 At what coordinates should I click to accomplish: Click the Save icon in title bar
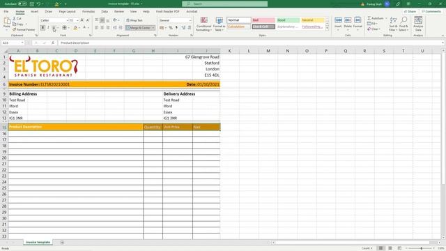coord(32,4)
